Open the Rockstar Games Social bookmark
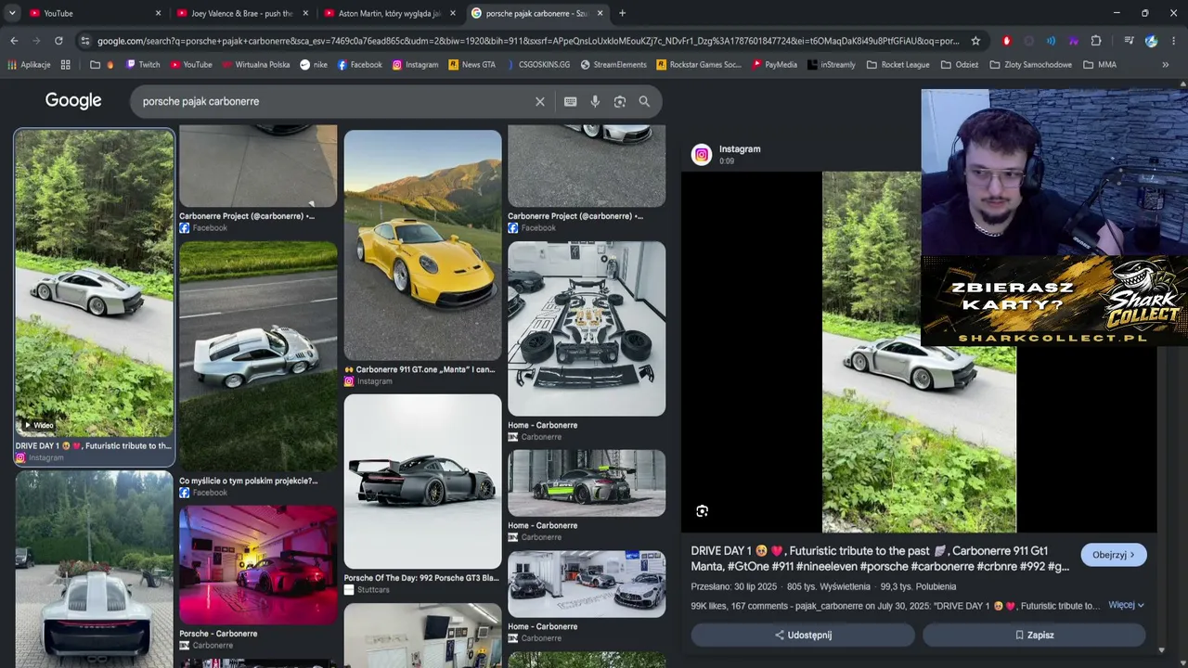 point(699,65)
